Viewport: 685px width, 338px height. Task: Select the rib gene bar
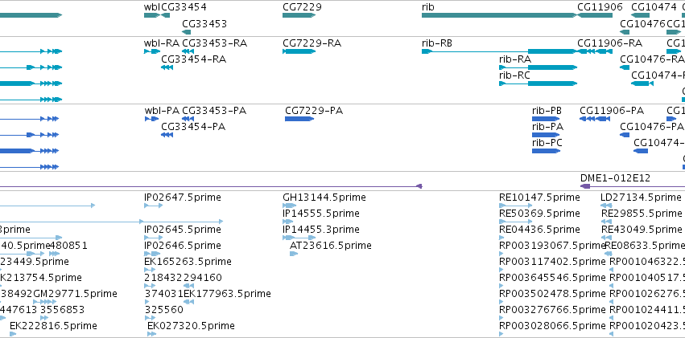[499, 15]
